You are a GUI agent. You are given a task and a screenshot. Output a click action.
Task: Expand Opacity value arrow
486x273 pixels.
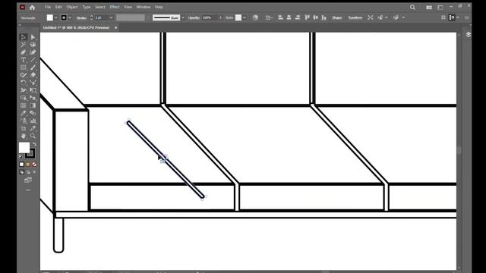220,17
